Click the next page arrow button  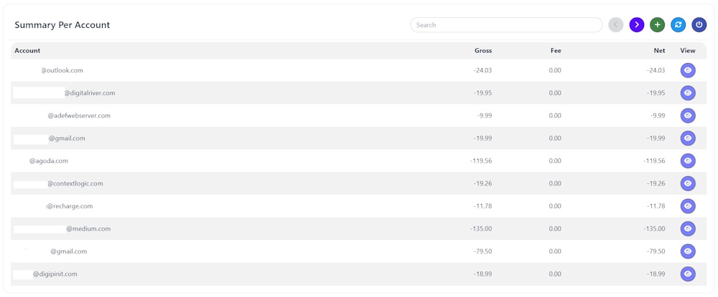pos(636,25)
